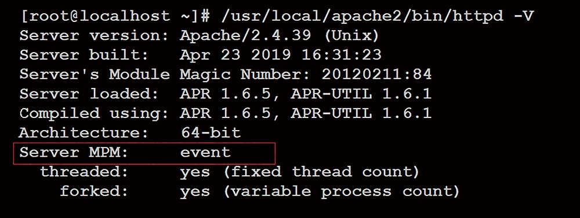Select the Magic Number 20120211:84
The height and width of the screenshot is (218, 580).
376,75
